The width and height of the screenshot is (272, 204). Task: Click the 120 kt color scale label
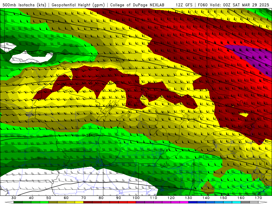(171, 198)
